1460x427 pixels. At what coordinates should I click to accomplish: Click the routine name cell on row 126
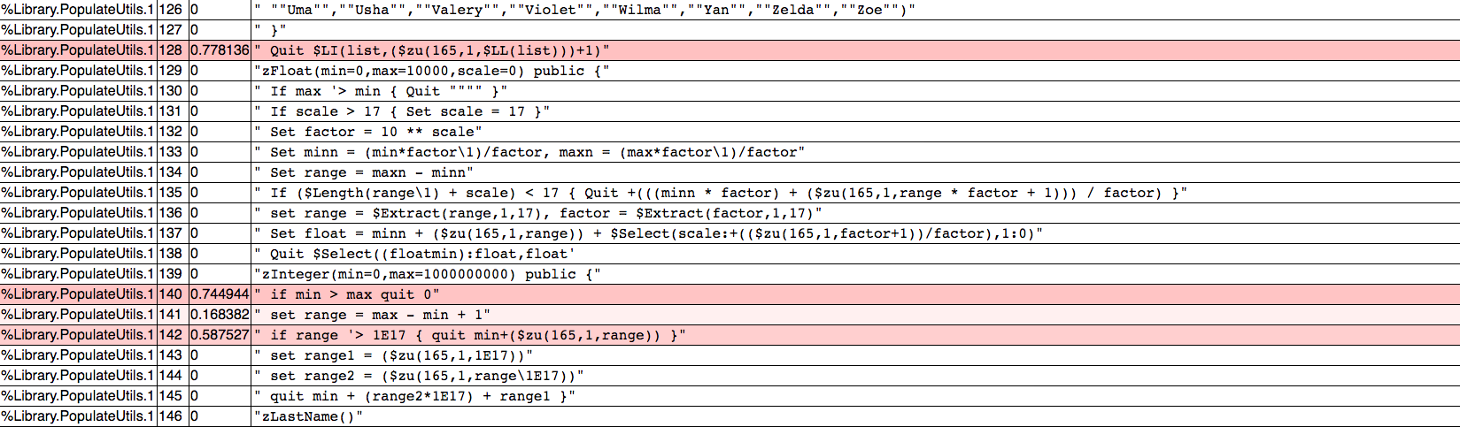[x=78, y=10]
